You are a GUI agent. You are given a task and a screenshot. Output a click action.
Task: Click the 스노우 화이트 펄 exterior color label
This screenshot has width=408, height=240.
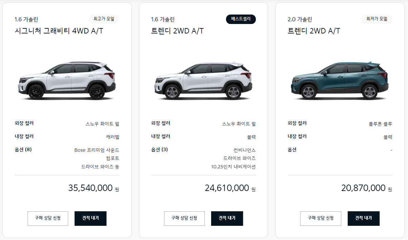pyautogui.click(x=103, y=123)
